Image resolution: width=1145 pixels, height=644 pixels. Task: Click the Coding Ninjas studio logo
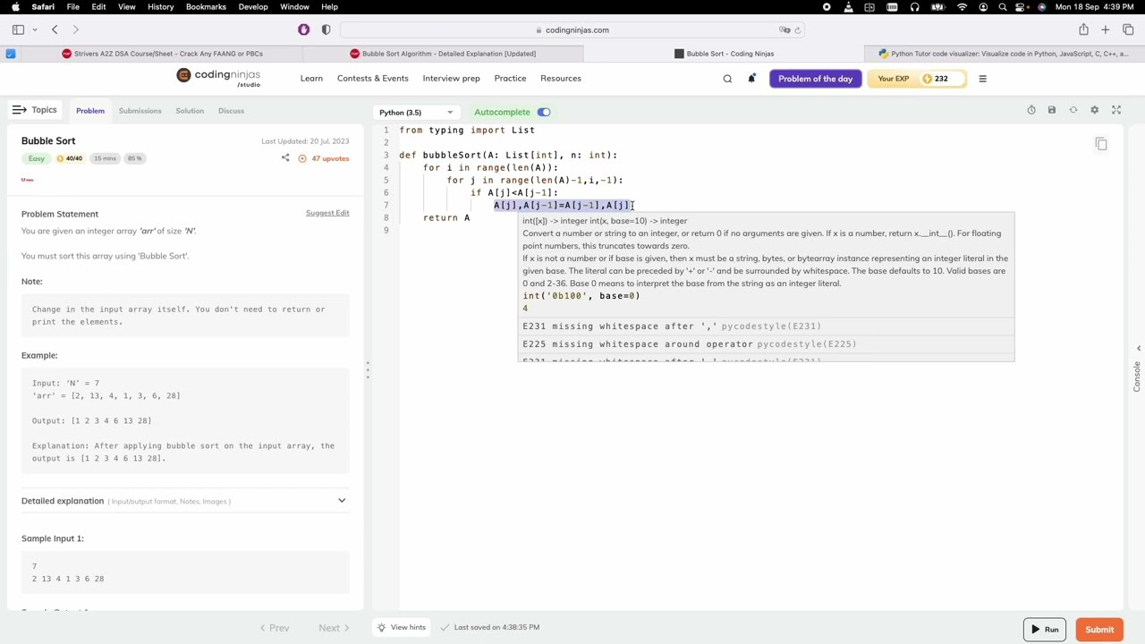click(218, 78)
